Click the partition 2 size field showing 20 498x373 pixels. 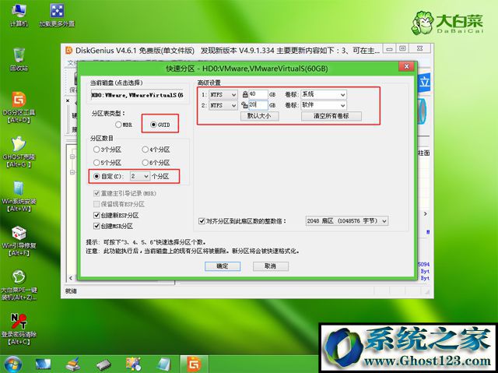point(258,105)
